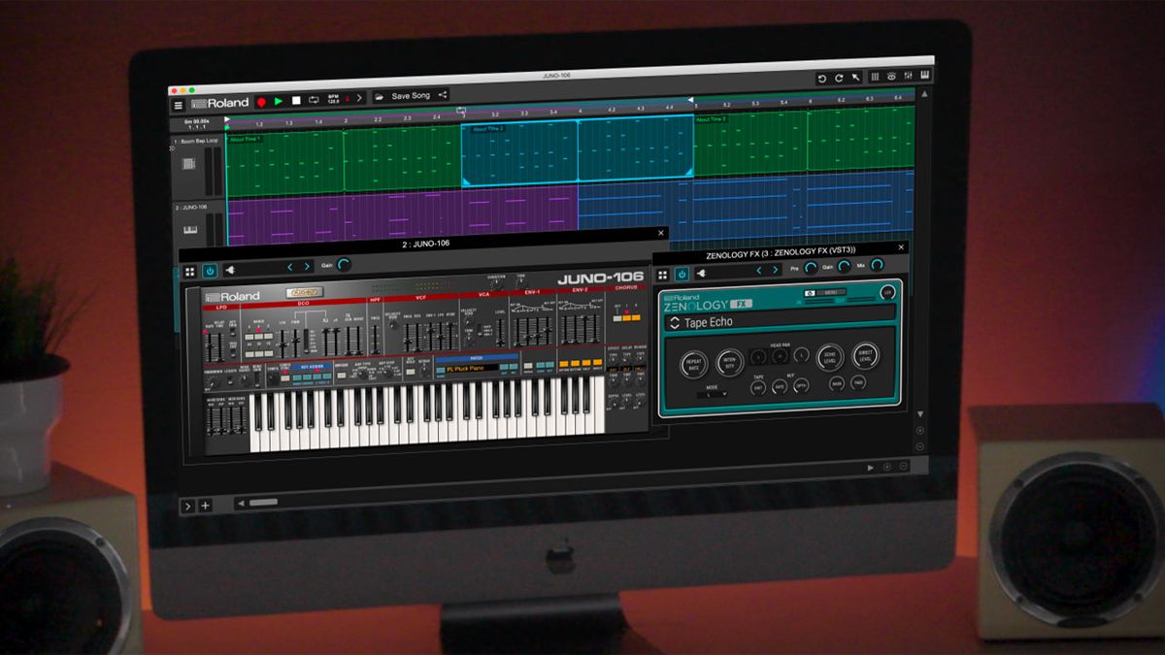The height and width of the screenshot is (655, 1165).
Task: Enable the HOLD button on the JUNO-106
Action: pyautogui.click(x=409, y=372)
